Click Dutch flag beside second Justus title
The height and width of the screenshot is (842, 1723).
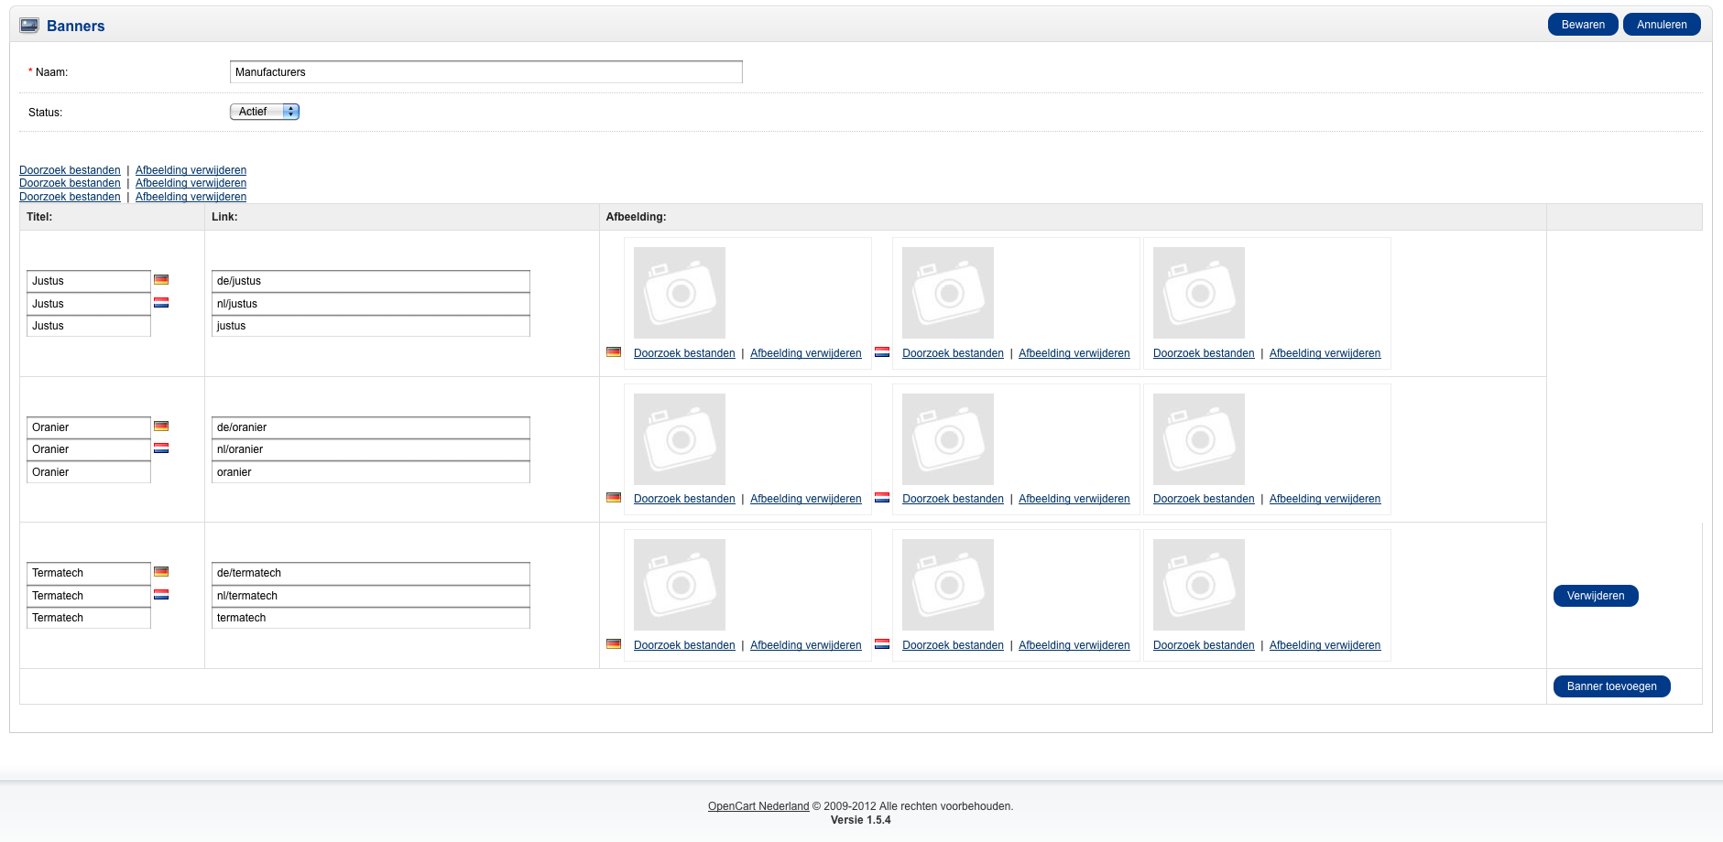pyautogui.click(x=161, y=303)
